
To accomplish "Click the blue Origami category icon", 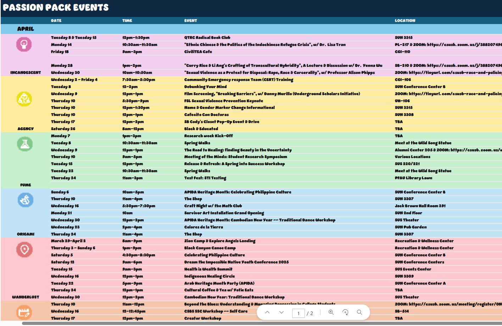I will [x=26, y=200].
